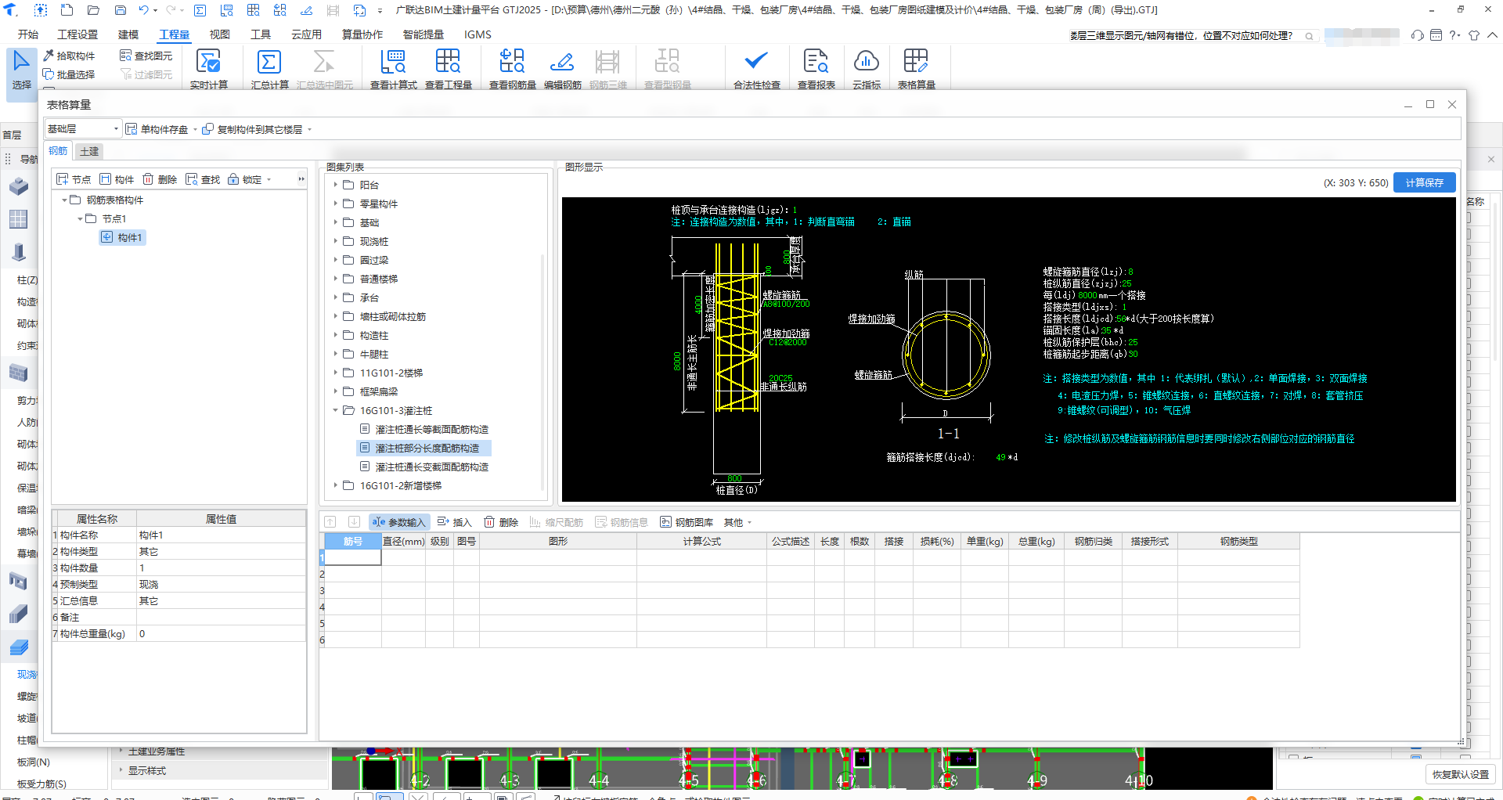The height and width of the screenshot is (800, 1503).
Task: Open the 云应用 ribbon tab
Action: point(306,34)
